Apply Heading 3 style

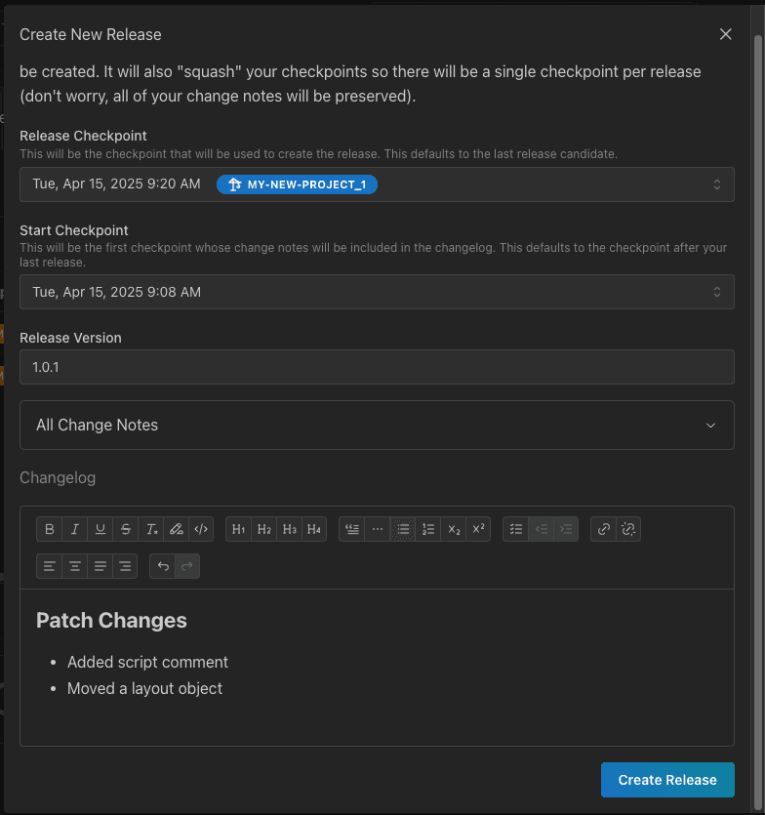pos(289,529)
